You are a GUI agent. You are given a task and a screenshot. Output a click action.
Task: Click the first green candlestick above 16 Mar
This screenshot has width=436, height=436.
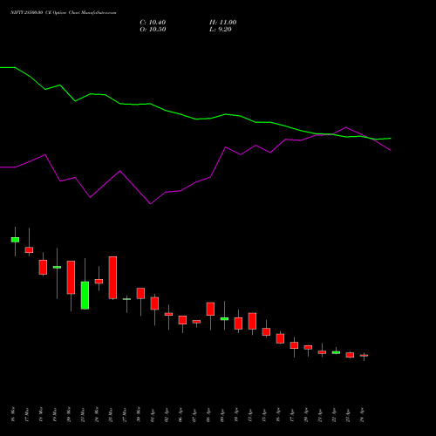(15, 240)
